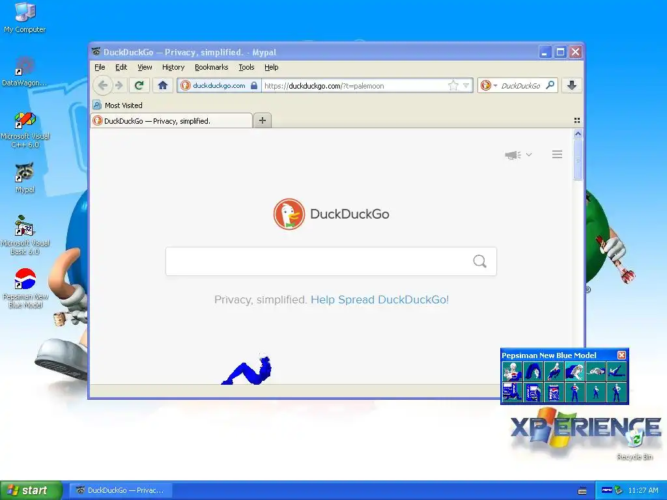Screen dimensions: 667x500
Task: Click the on-screen keyboard icon on taskbar
Action: pos(582,491)
